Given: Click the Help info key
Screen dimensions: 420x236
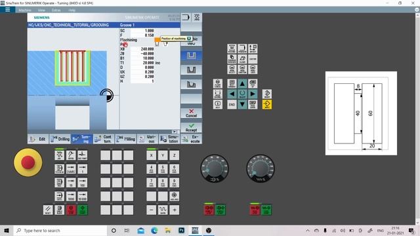Looking at the screenshot, I should 217,104.
